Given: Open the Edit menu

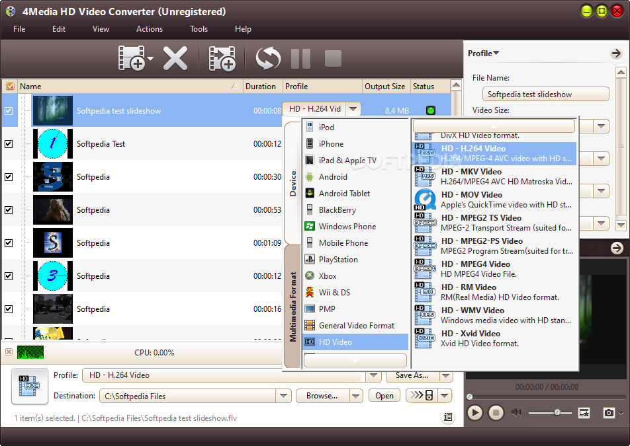Looking at the screenshot, I should pyautogui.click(x=59, y=29).
